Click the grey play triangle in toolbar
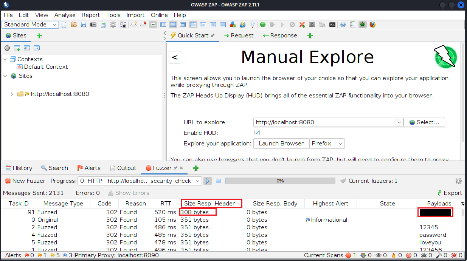 [282, 25]
